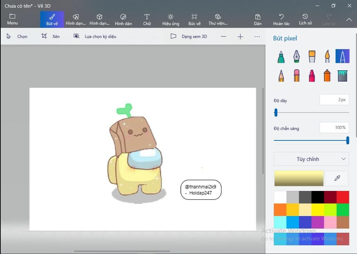Pick the black color swatch

(318, 197)
